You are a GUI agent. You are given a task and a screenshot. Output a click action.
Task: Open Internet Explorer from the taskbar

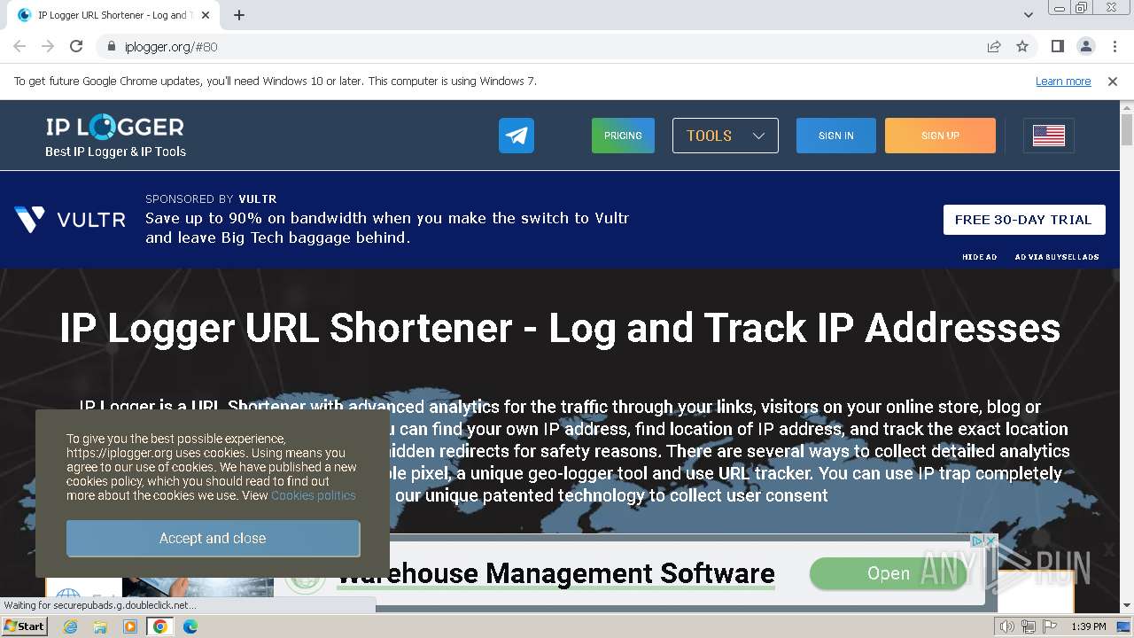coord(71,626)
